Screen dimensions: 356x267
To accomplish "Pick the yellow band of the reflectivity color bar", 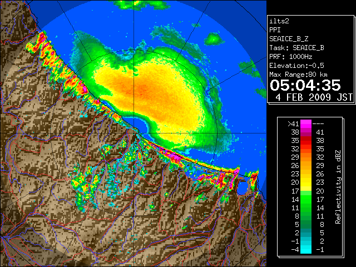I will click(x=306, y=184).
